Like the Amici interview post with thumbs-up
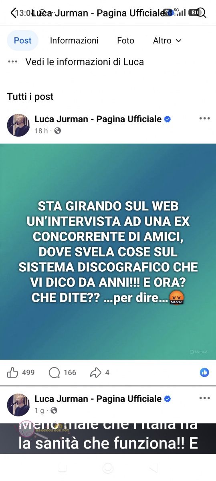The height and width of the screenshot is (481, 216). tap(13, 373)
